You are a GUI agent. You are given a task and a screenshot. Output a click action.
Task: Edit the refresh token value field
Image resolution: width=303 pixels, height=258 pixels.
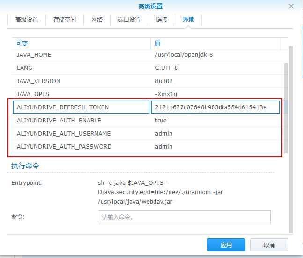pos(215,107)
